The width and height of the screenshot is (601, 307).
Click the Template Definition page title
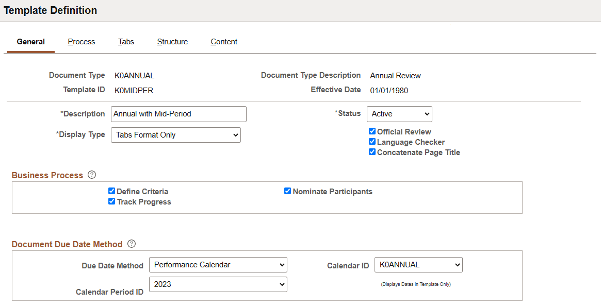(51, 10)
